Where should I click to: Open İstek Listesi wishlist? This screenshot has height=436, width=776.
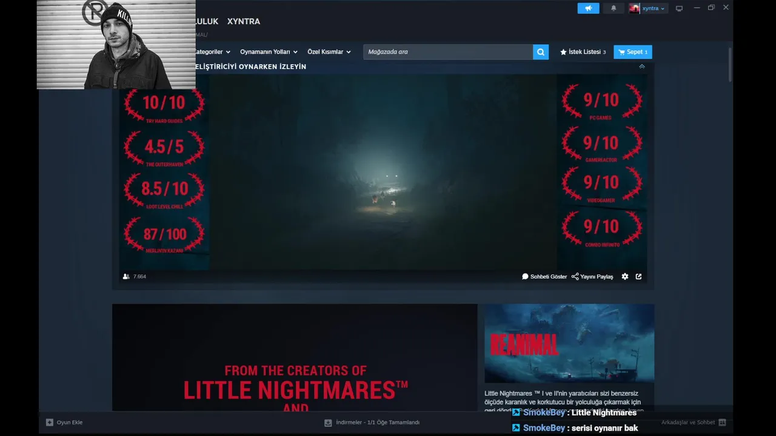(x=583, y=52)
